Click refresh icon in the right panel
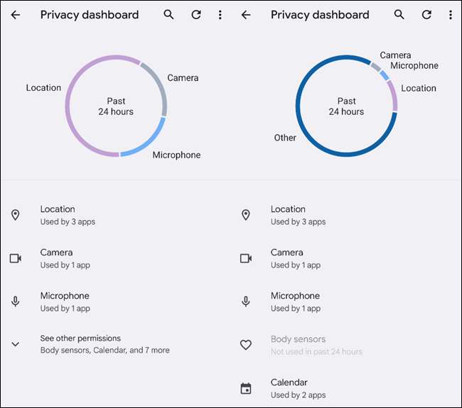Viewport: 462px width, 408px height. tap(426, 15)
